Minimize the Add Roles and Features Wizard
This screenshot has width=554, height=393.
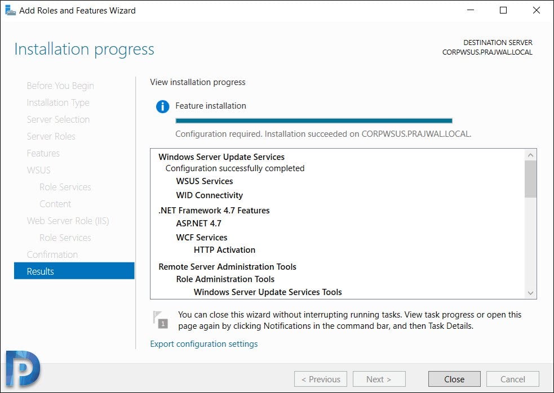(471, 10)
